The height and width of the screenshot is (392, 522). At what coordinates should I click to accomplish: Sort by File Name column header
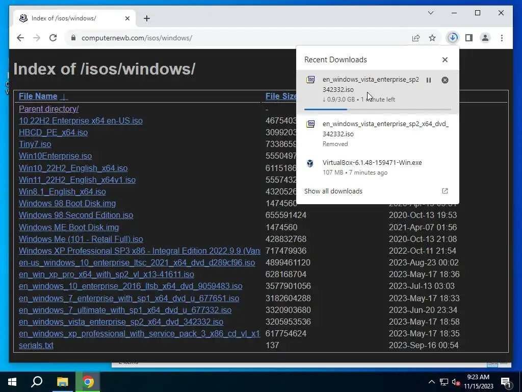(38, 96)
